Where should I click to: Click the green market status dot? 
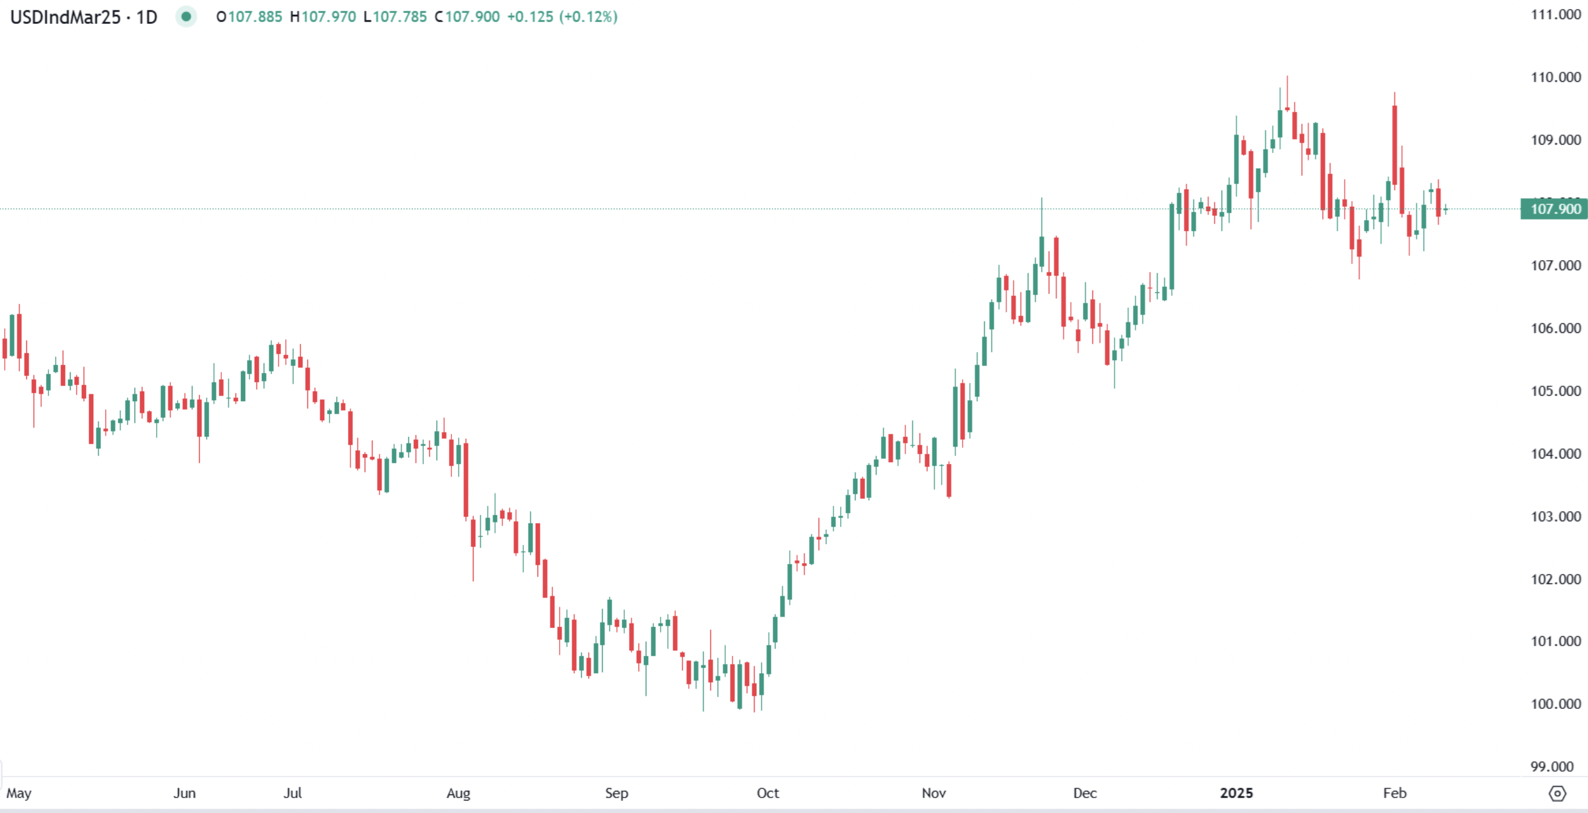pos(185,17)
